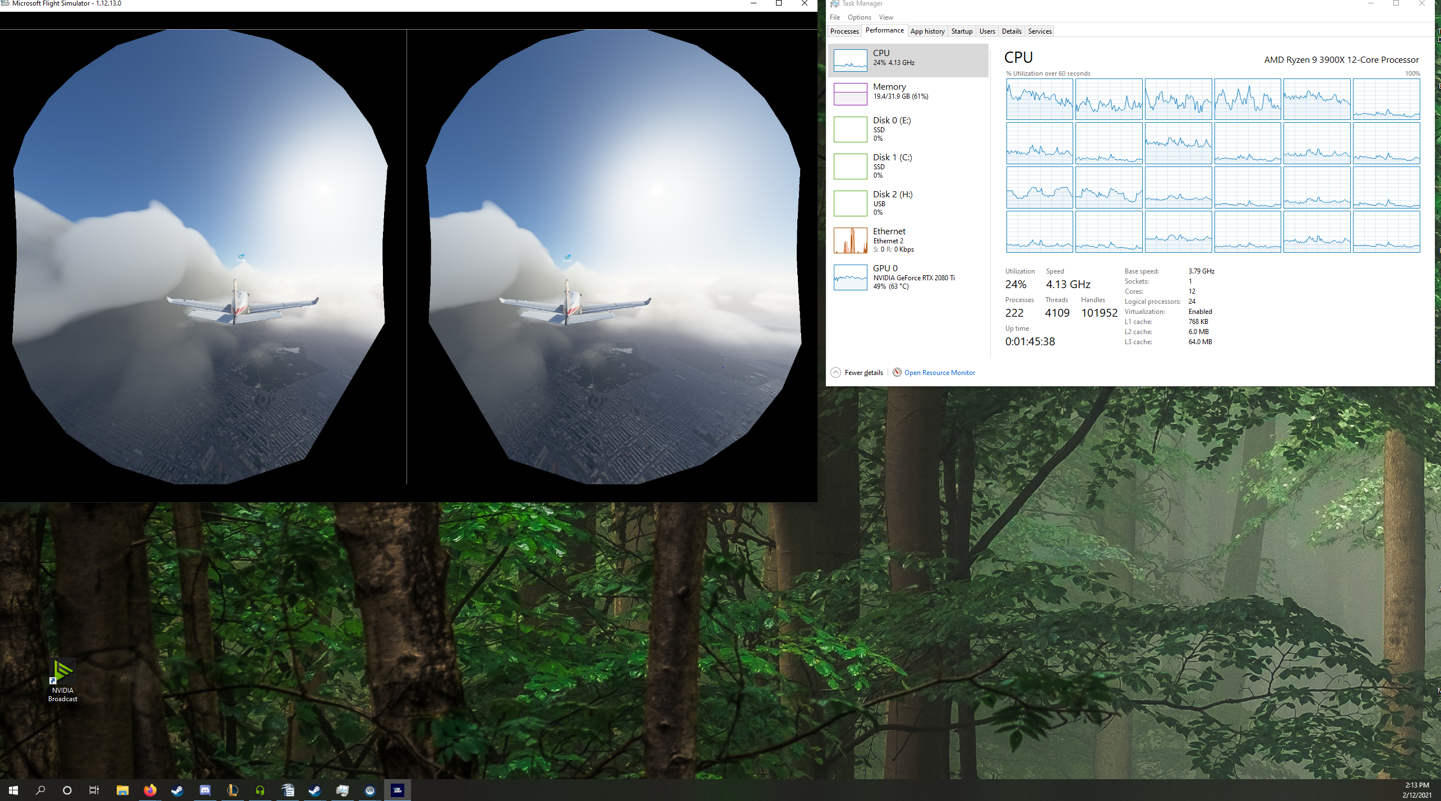Collapse Task Manager with Fewer details
This screenshot has width=1441, height=801.
tap(857, 373)
